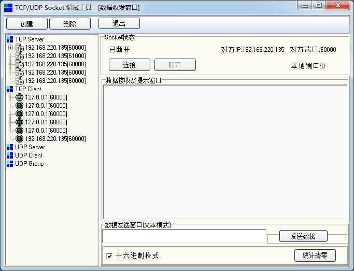Click the 本地端口:0 label

308,66
